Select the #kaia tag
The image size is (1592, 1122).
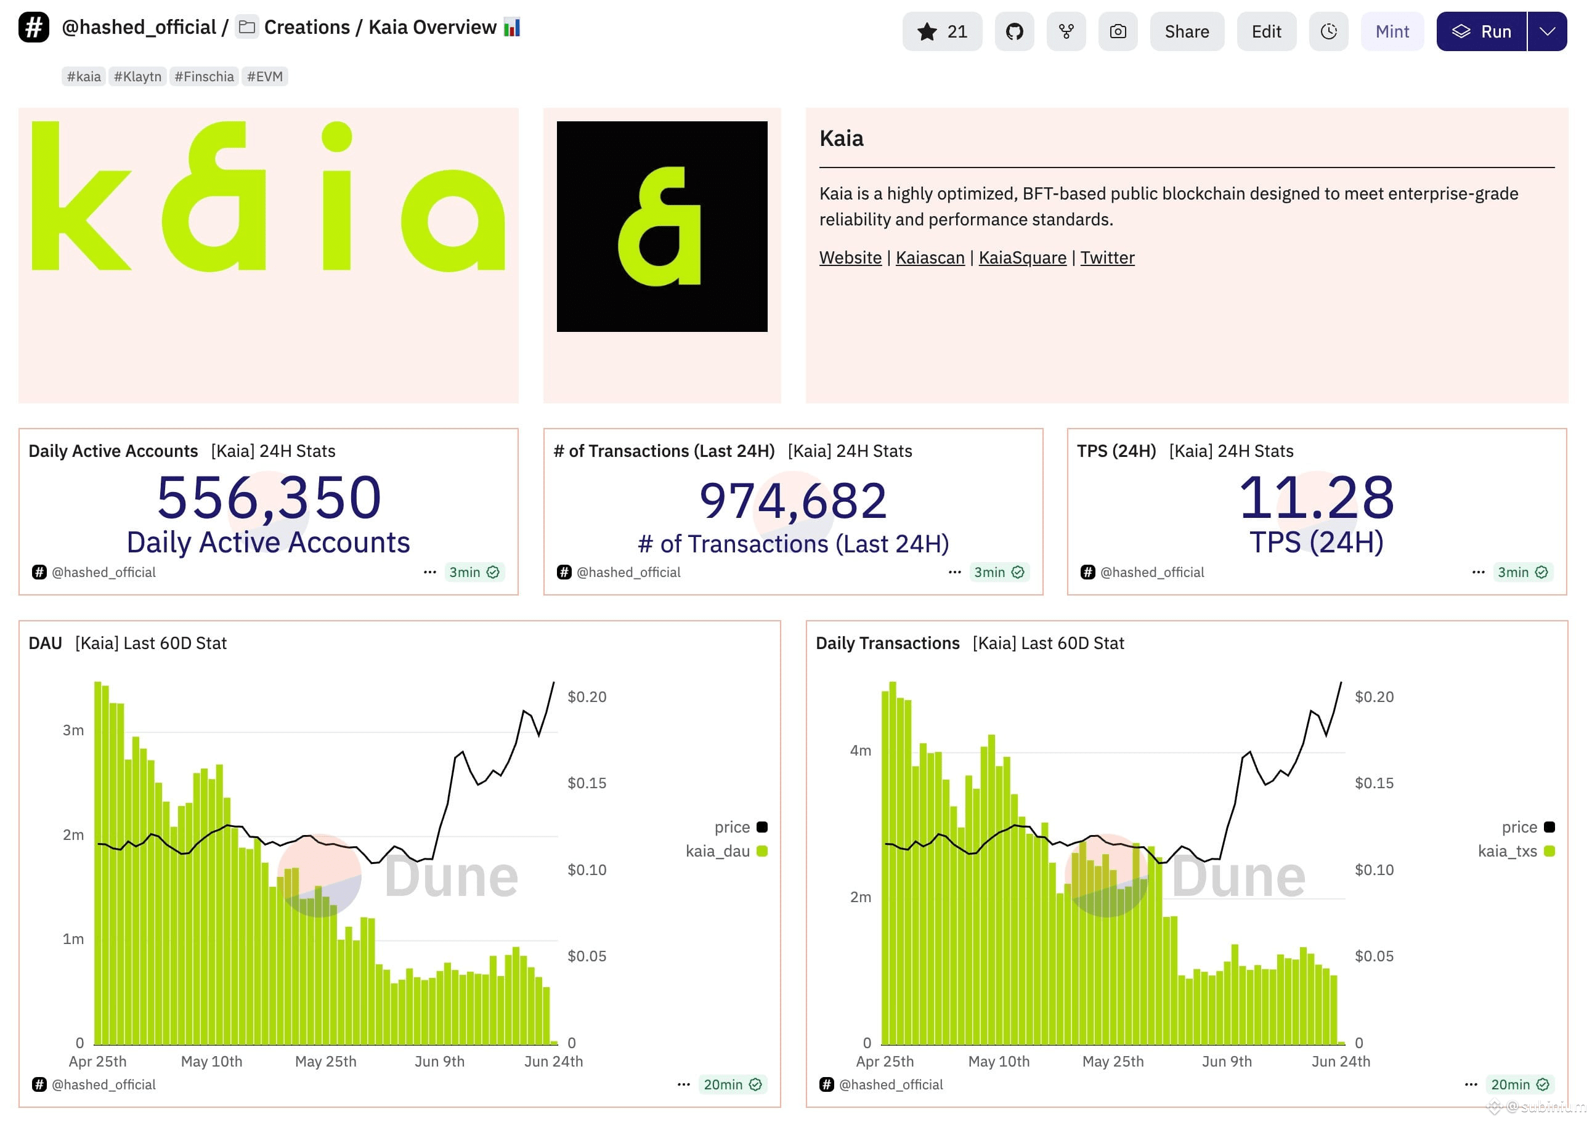click(x=84, y=76)
